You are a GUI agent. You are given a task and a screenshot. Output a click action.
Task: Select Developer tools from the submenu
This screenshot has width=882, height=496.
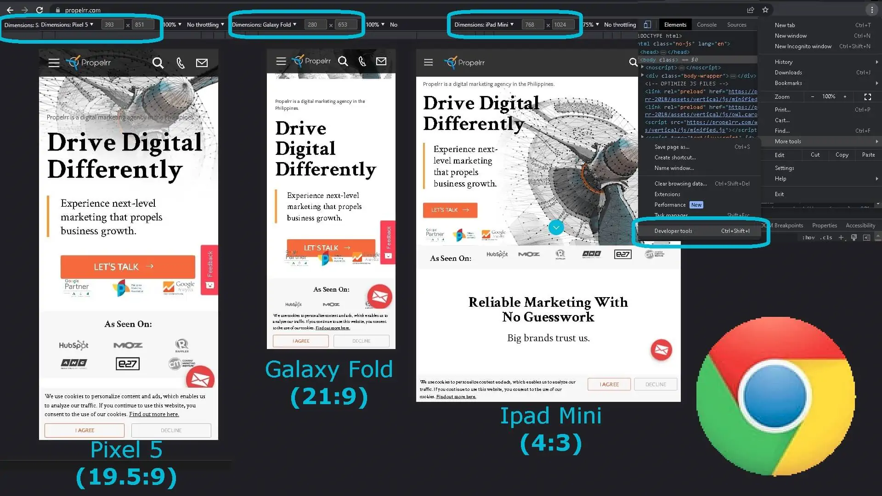[x=673, y=231]
